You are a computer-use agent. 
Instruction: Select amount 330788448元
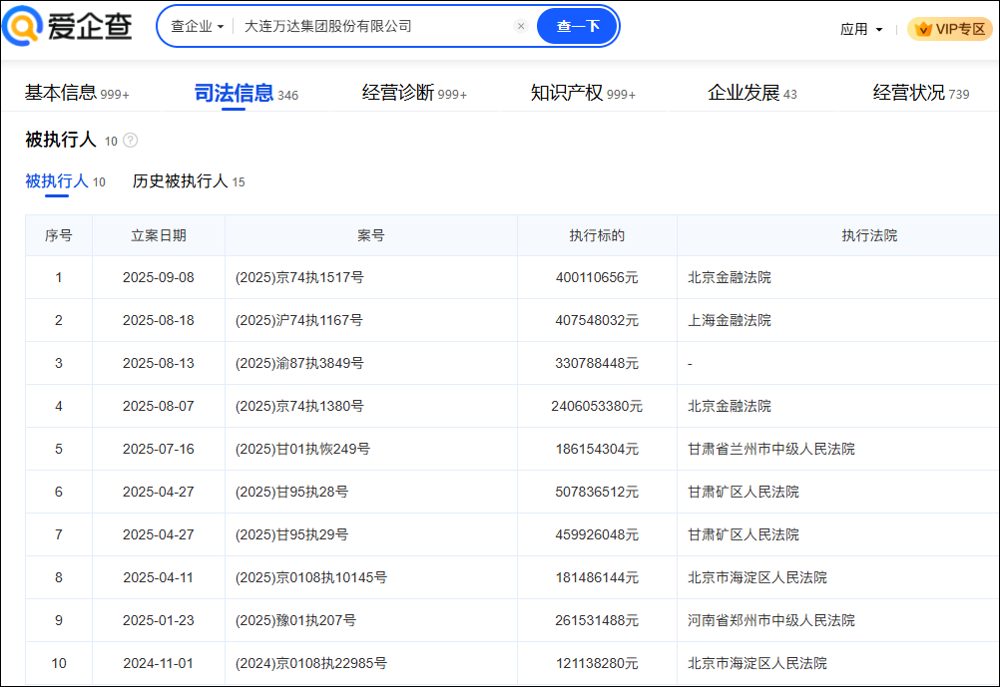(597, 363)
